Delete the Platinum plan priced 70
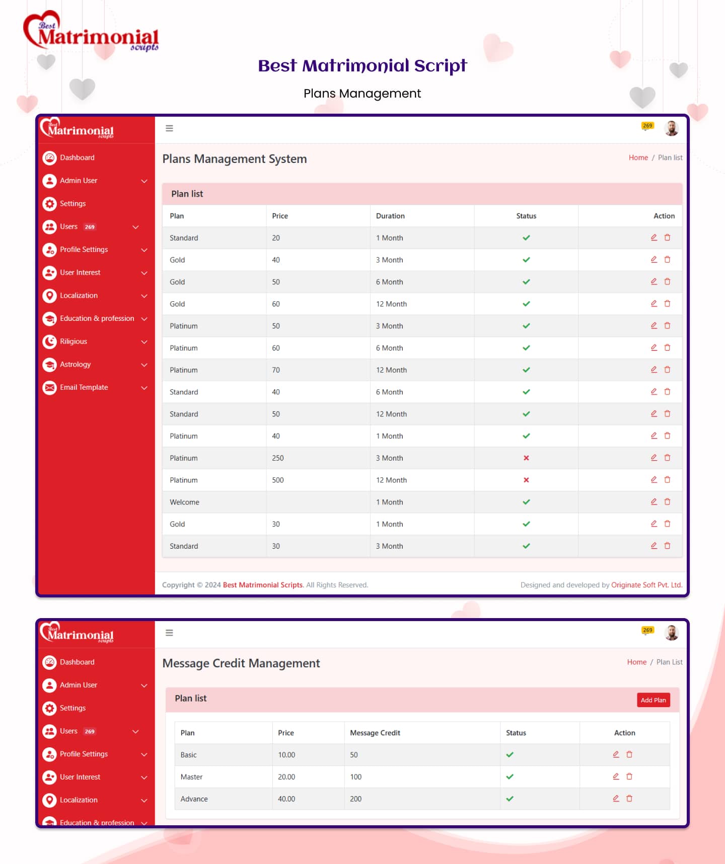Image resolution: width=725 pixels, height=864 pixels. click(667, 370)
